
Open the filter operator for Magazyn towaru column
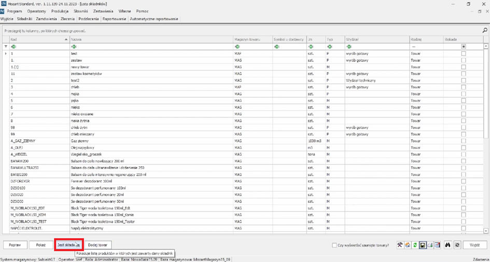(237, 47)
